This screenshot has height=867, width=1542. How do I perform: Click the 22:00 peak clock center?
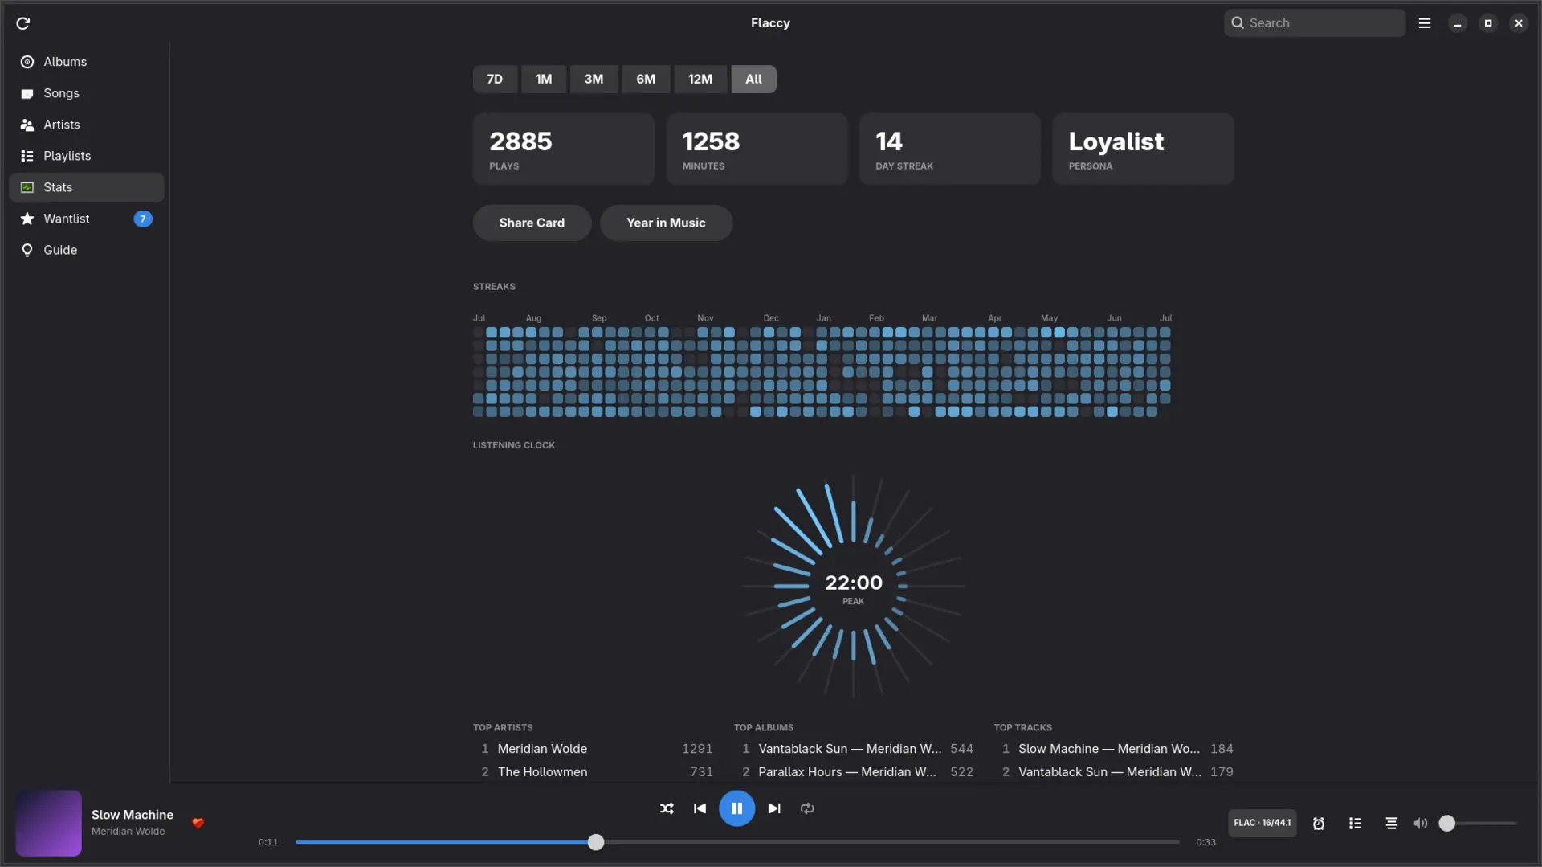click(854, 583)
